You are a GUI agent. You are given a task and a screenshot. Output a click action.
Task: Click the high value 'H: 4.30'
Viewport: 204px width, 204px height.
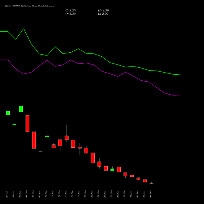point(103,10)
